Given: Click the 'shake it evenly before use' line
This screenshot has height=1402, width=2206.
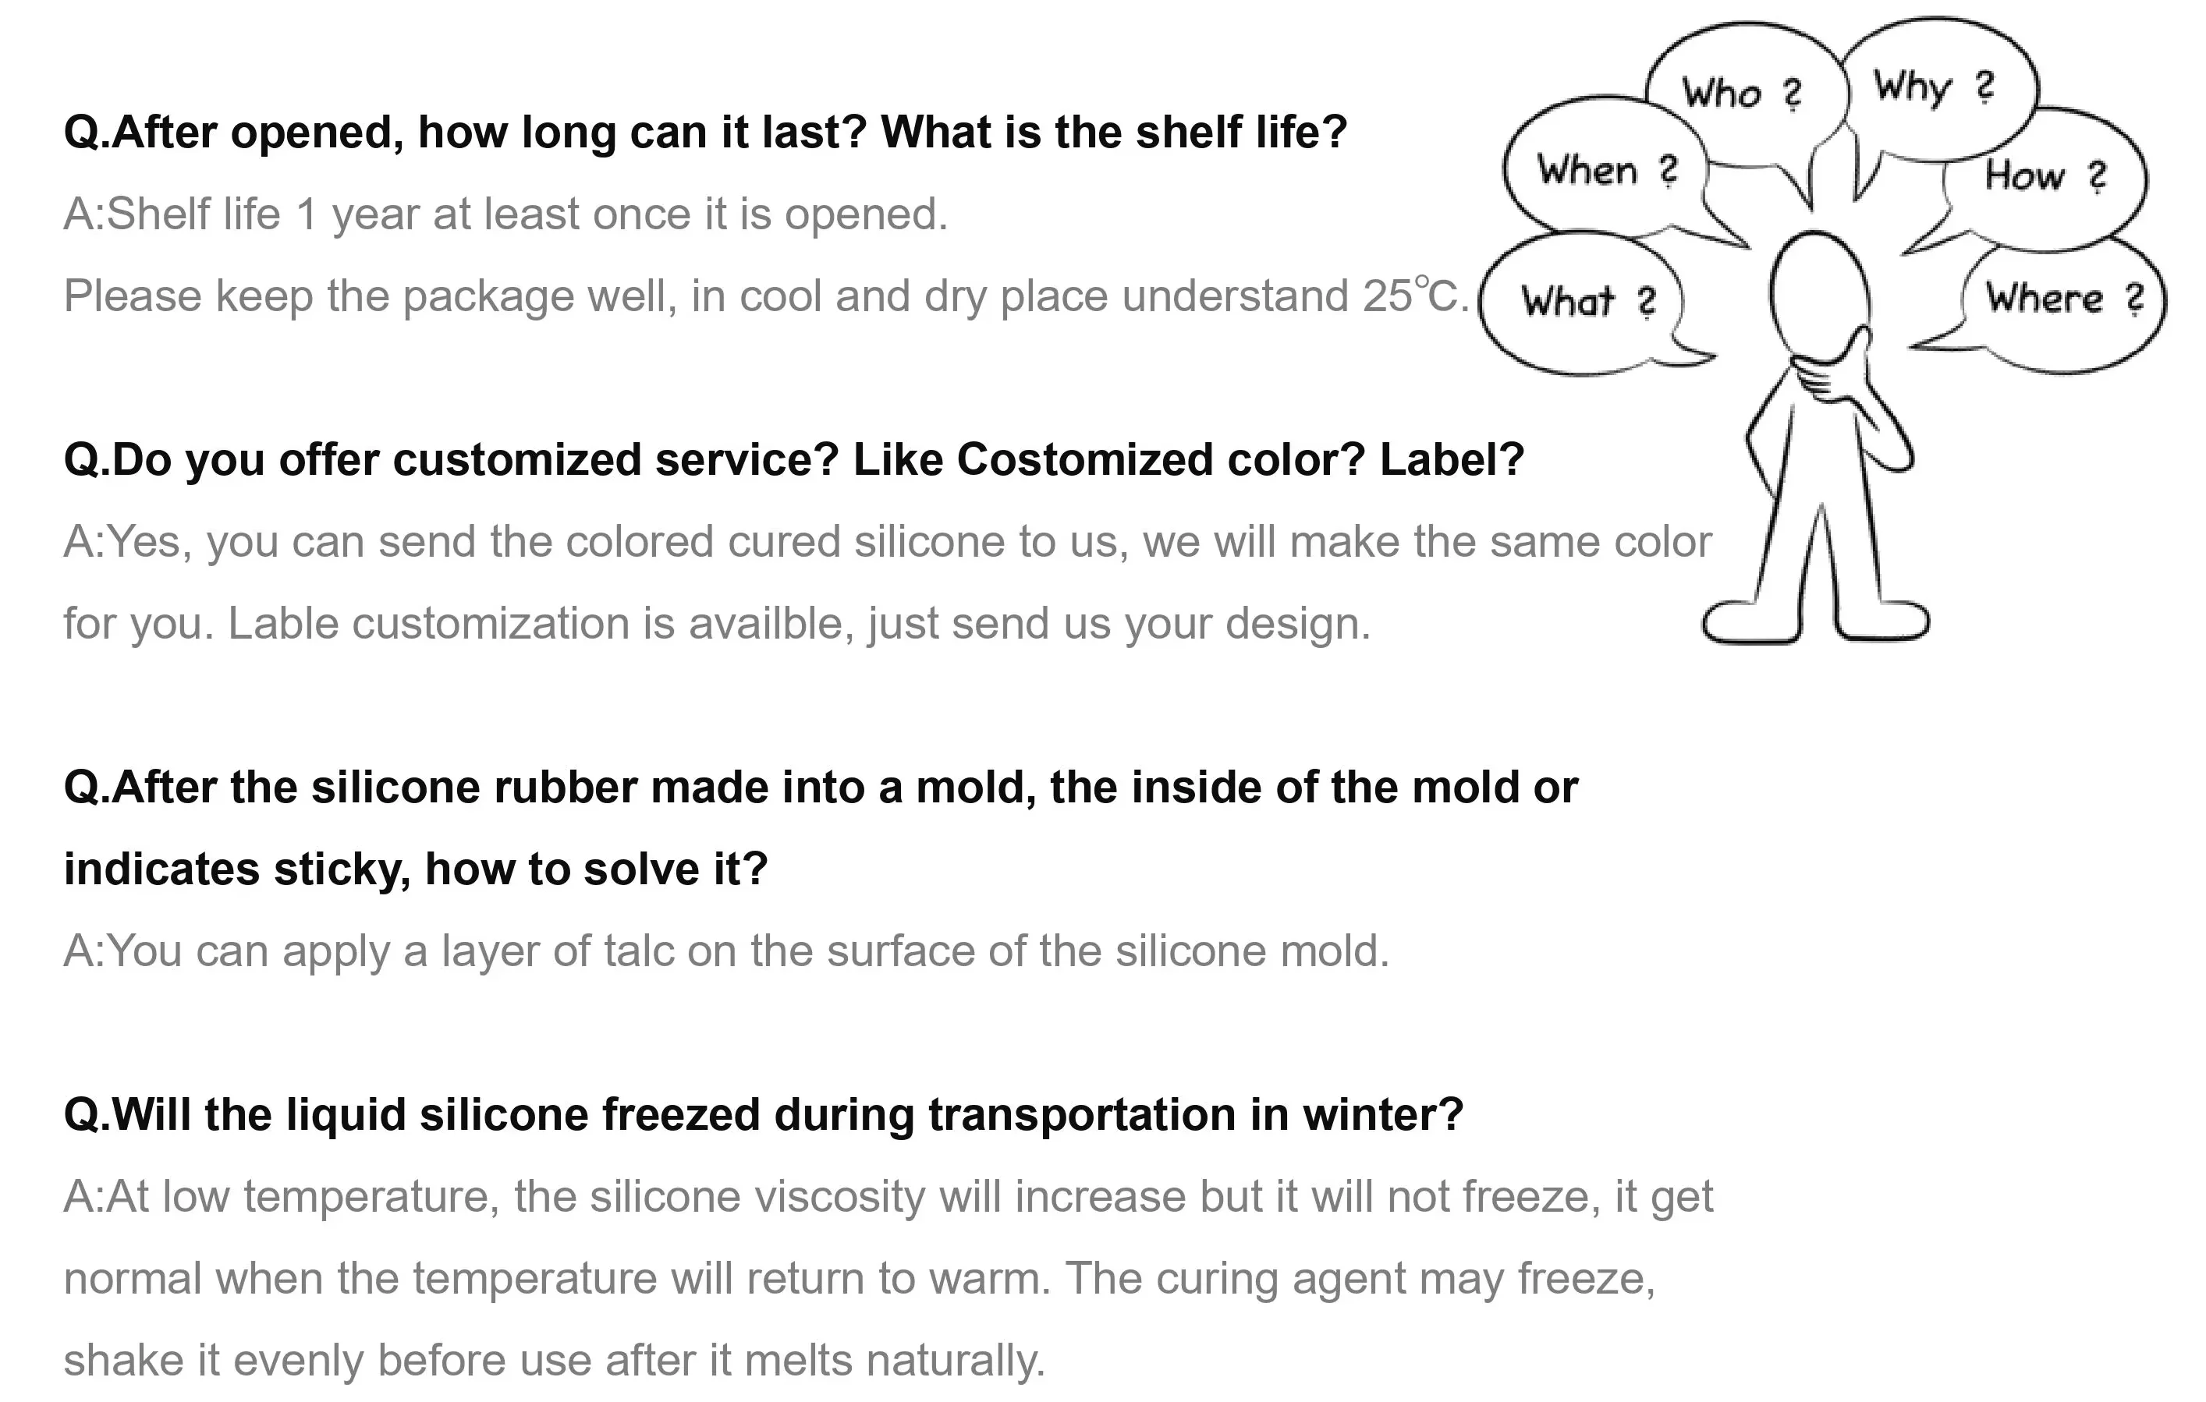Looking at the screenshot, I should point(553,1360).
